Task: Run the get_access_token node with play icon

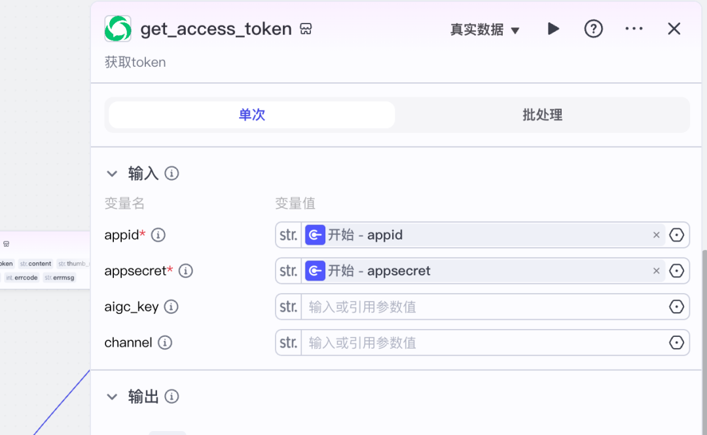Action: 553,29
